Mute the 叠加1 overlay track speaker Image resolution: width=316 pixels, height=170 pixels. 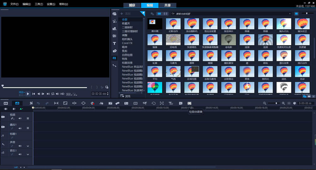[x=20, y=128]
